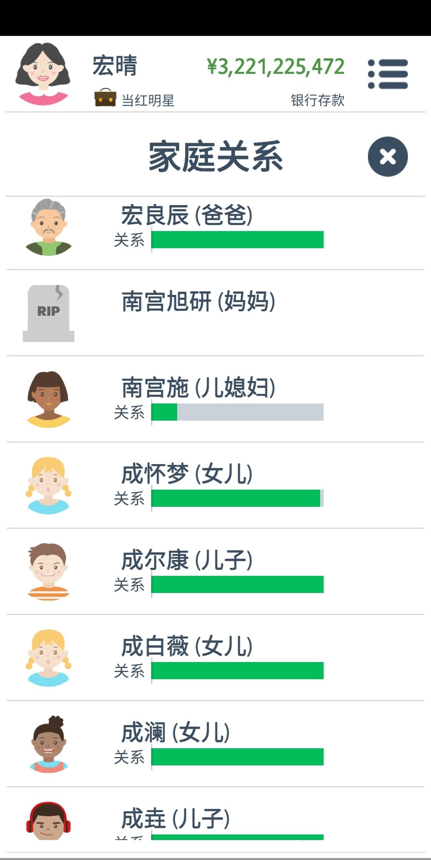431x860 pixels.
Task: Select 南宫施 daughter-in-law avatar
Action: point(49,399)
